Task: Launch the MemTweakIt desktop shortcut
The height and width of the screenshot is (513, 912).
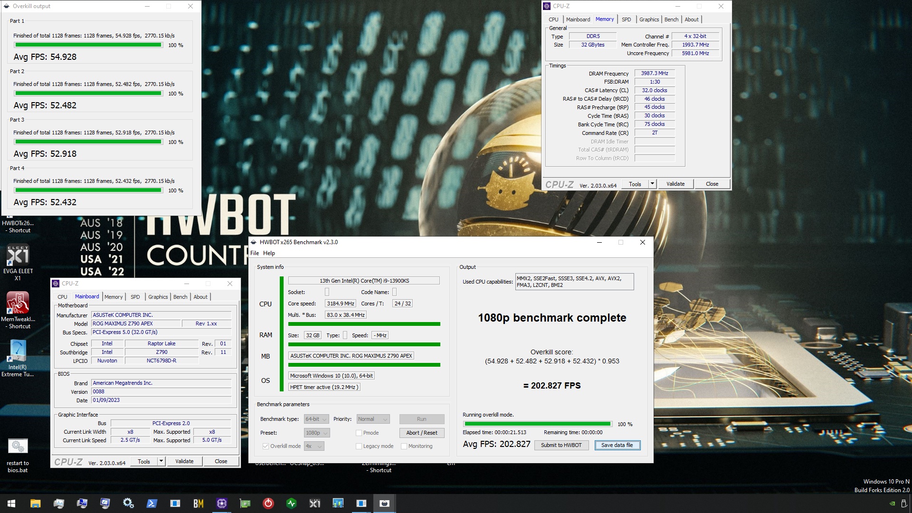Action: click(18, 310)
